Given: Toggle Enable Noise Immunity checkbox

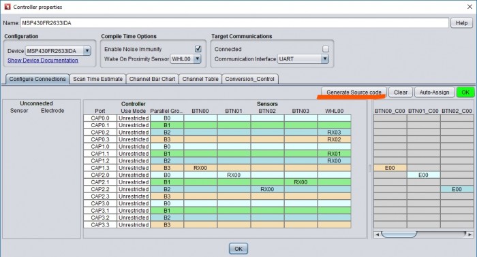Looking at the screenshot, I should point(198,49).
